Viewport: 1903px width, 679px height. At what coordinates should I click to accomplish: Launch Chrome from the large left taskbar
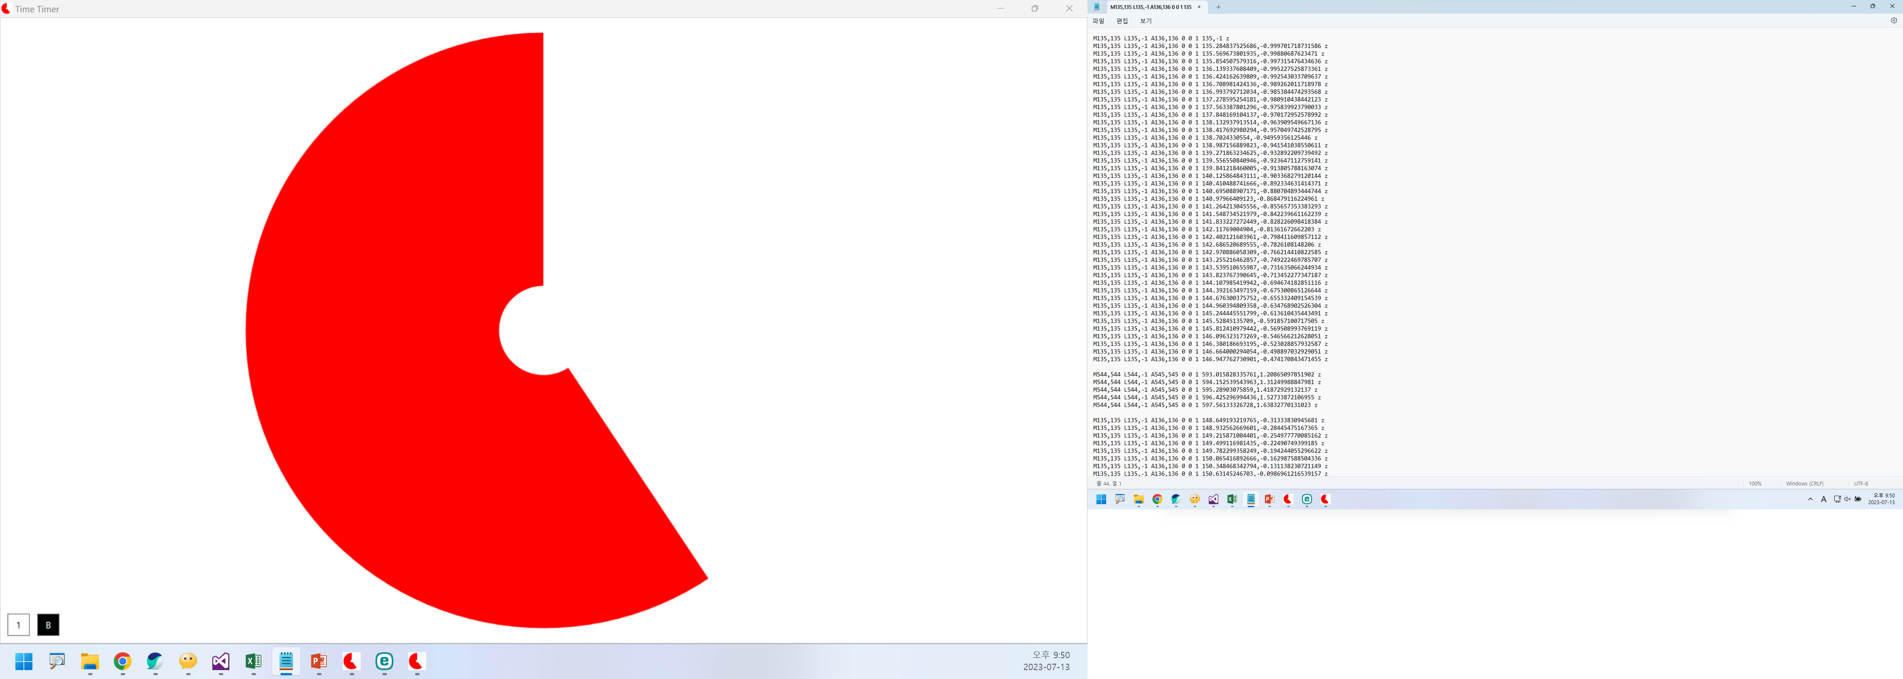coord(123,661)
